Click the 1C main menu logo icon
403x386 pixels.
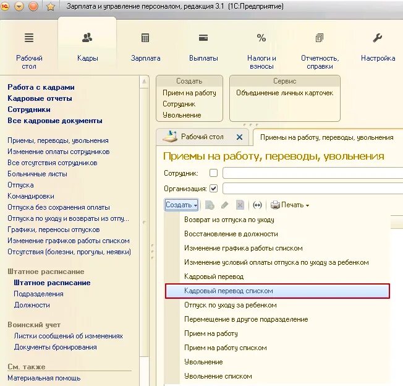pyautogui.click(x=5, y=6)
